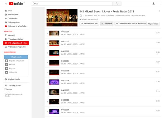Open the DSC 0003 video title link
This screenshot has height=118, width=162.
pyautogui.click(x=65, y=51)
